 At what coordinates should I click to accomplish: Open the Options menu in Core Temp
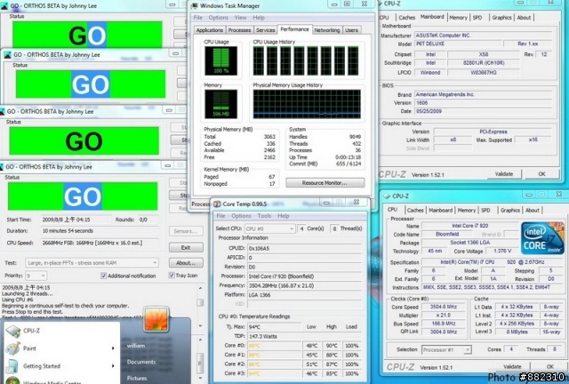pos(241,216)
